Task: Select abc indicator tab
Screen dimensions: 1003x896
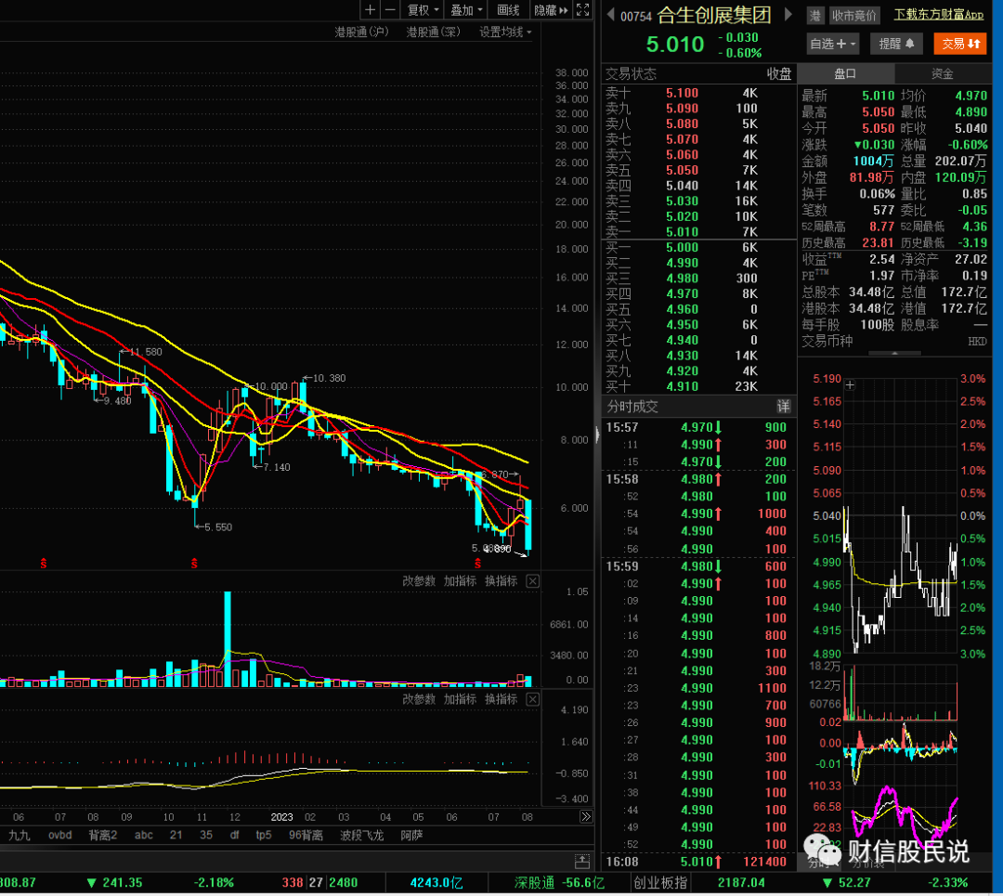Action: (x=144, y=835)
